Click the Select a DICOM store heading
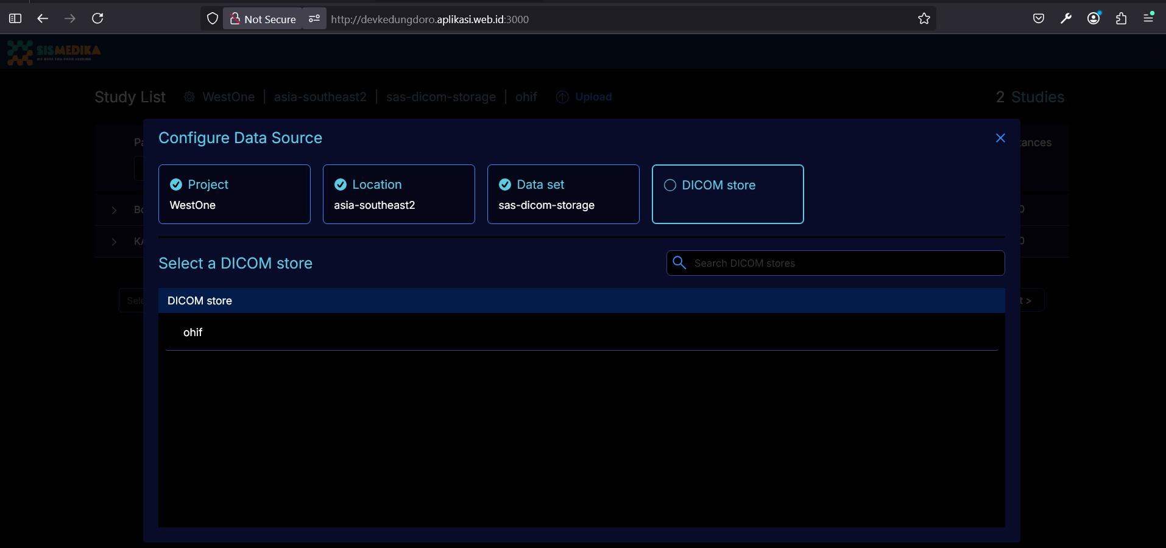Screen dimensions: 1166x548 236,263
